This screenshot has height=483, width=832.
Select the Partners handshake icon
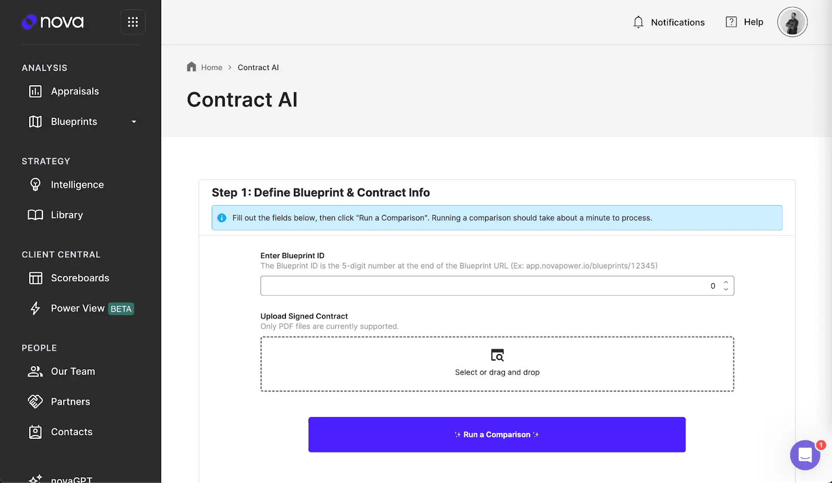pyautogui.click(x=35, y=401)
